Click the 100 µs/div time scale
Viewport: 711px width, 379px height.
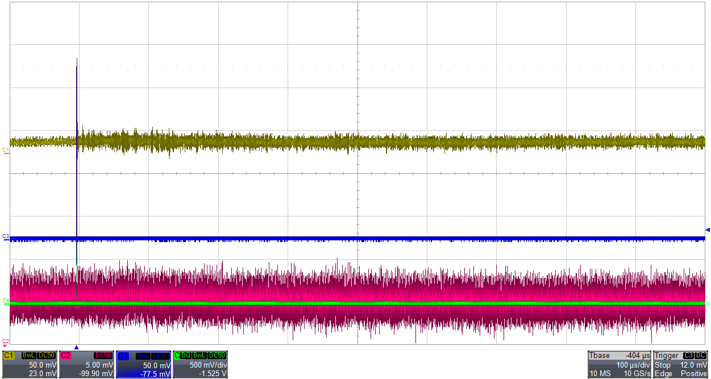coord(634,365)
